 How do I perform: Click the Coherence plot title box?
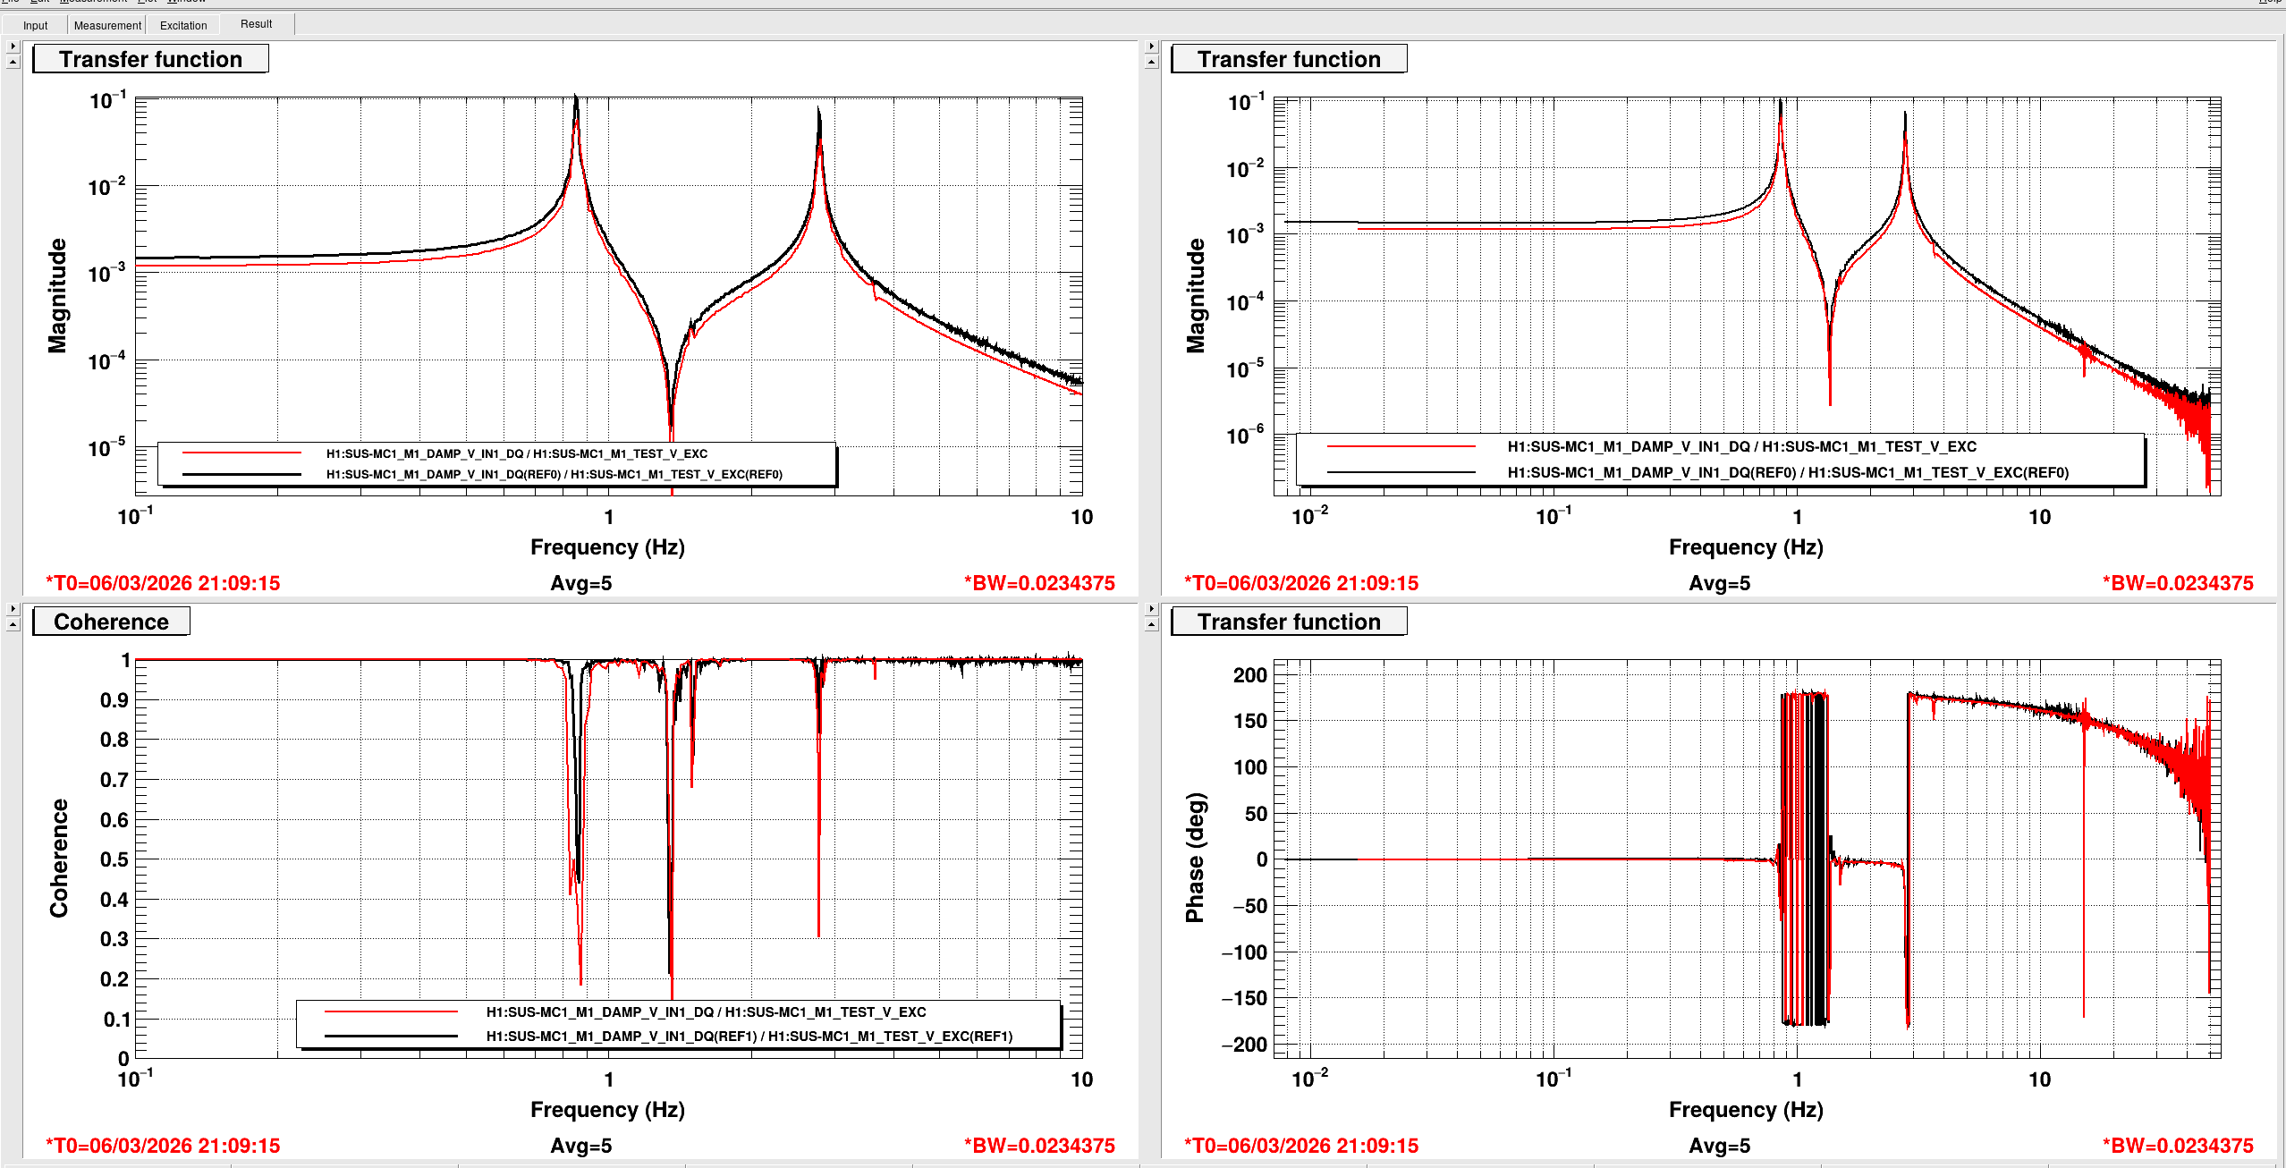pyautogui.click(x=111, y=622)
